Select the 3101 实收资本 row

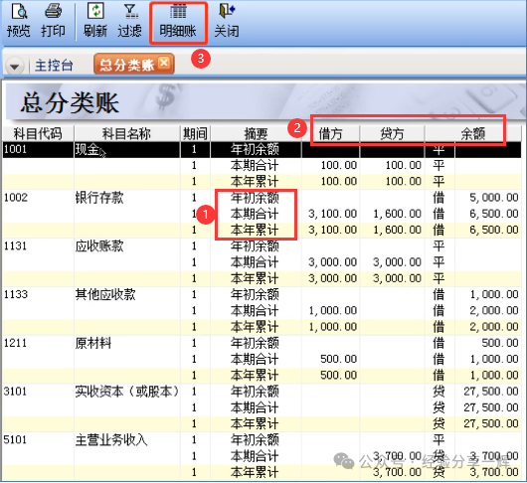tap(263, 392)
